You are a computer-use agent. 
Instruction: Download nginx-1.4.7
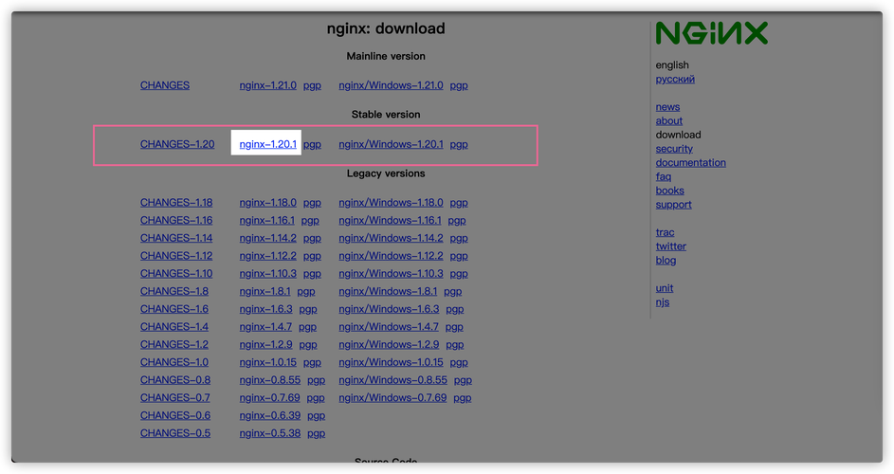point(265,326)
